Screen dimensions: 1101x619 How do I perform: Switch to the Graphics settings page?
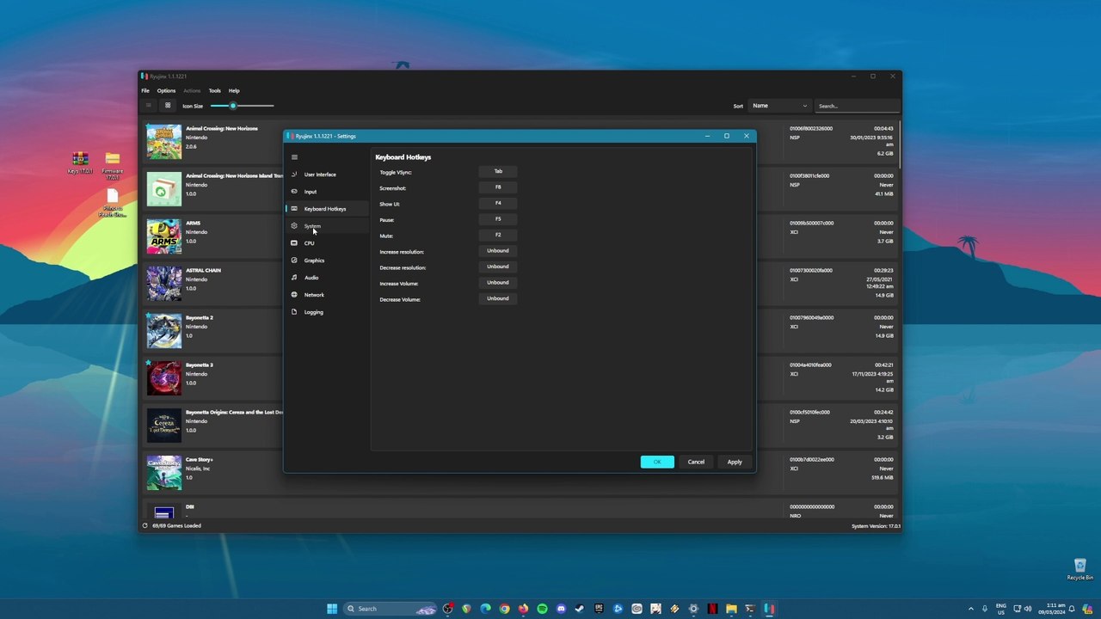tap(328, 260)
